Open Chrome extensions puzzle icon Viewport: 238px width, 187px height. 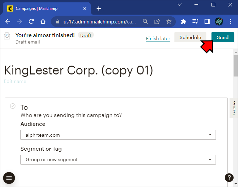coord(184,21)
